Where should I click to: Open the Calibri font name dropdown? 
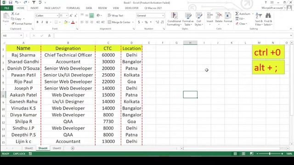(57, 16)
